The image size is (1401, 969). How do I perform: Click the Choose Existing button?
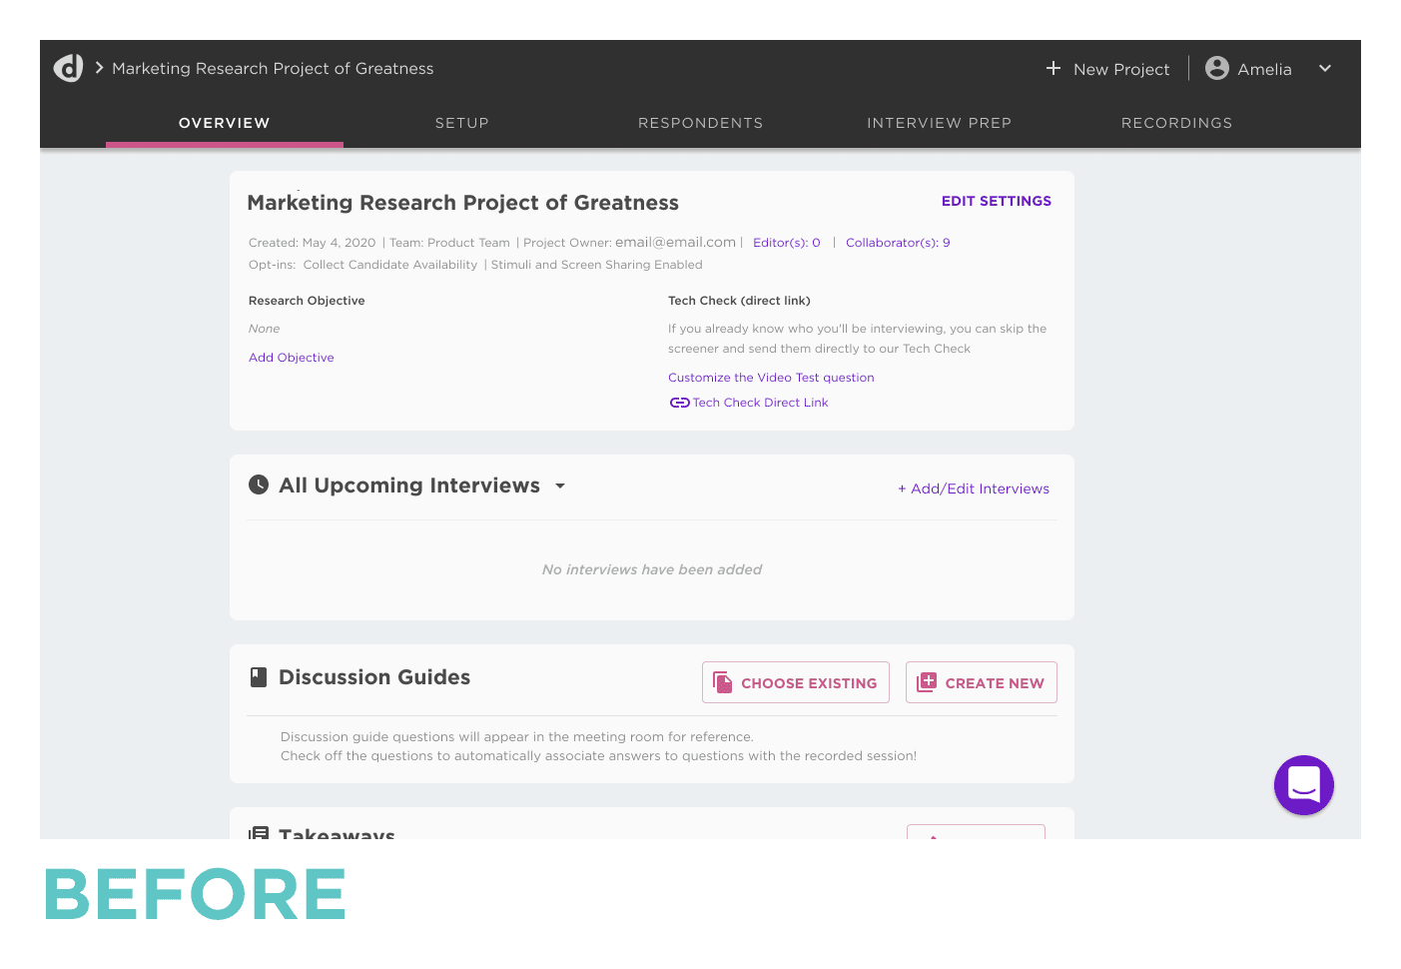[x=795, y=682]
